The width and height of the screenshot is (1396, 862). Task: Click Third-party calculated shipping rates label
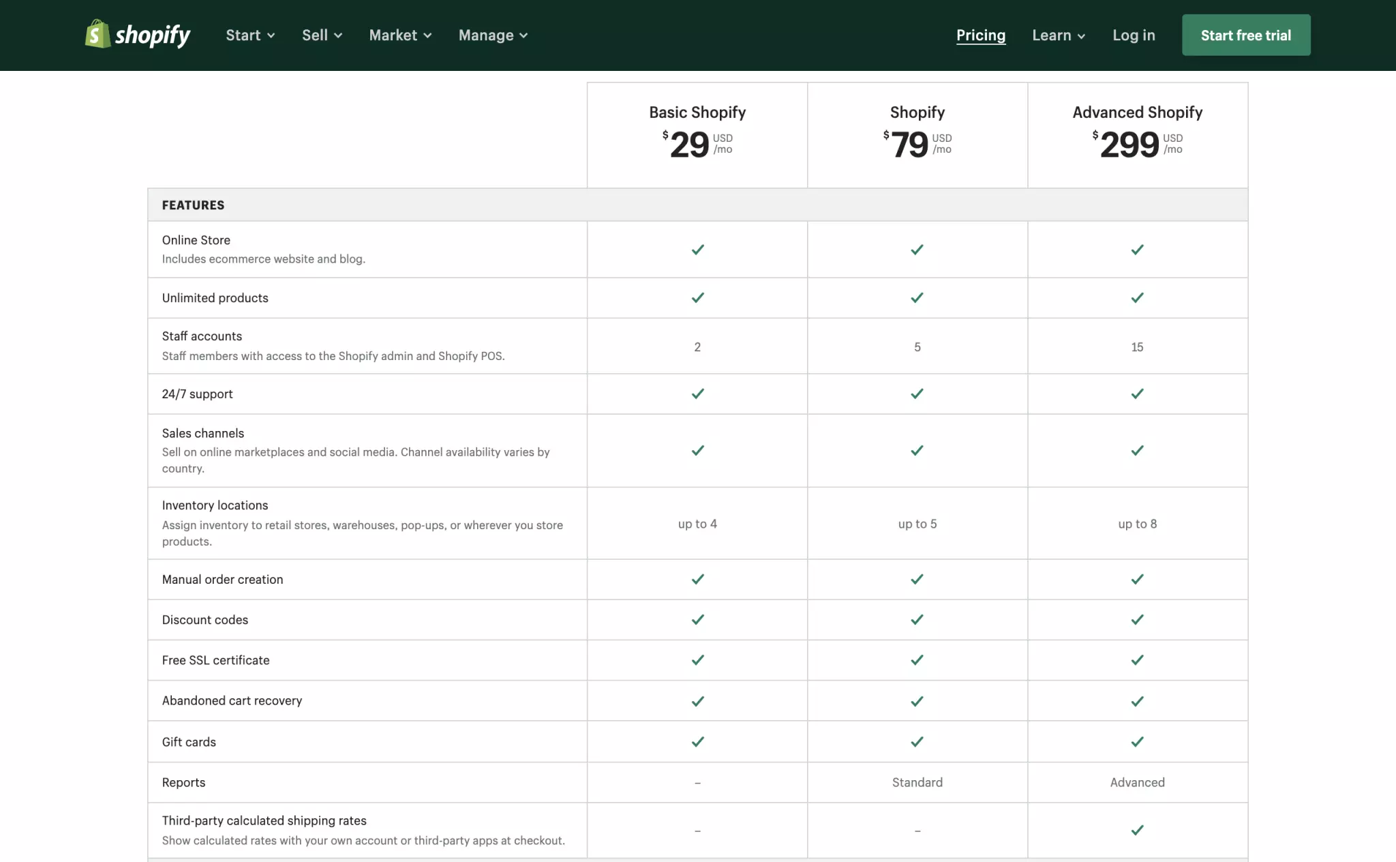(264, 821)
